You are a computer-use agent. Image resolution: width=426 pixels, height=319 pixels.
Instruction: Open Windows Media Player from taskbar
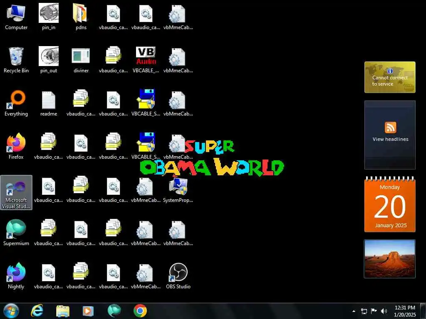pyautogui.click(x=88, y=311)
